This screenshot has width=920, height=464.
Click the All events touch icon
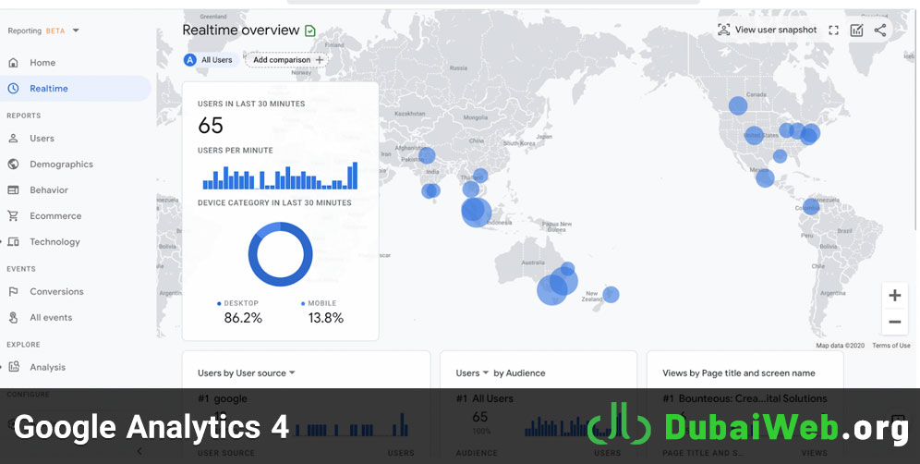[x=14, y=318]
